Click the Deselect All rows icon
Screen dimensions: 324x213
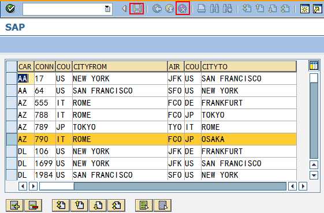(x=162, y=205)
